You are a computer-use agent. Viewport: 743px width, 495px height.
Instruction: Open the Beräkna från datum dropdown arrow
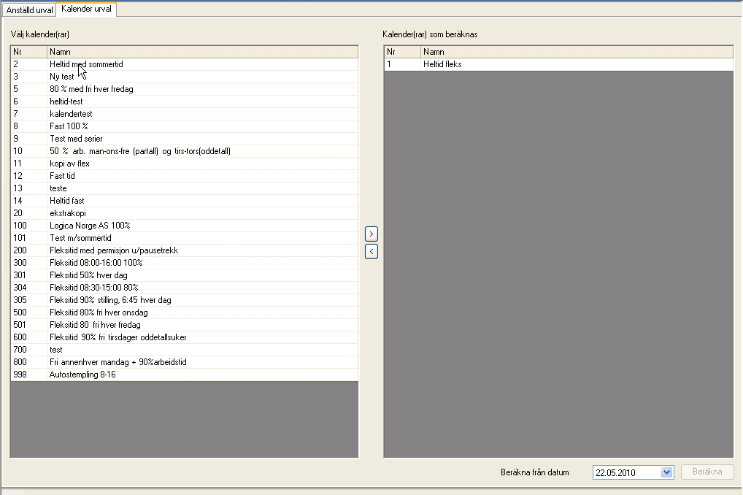[x=666, y=472]
